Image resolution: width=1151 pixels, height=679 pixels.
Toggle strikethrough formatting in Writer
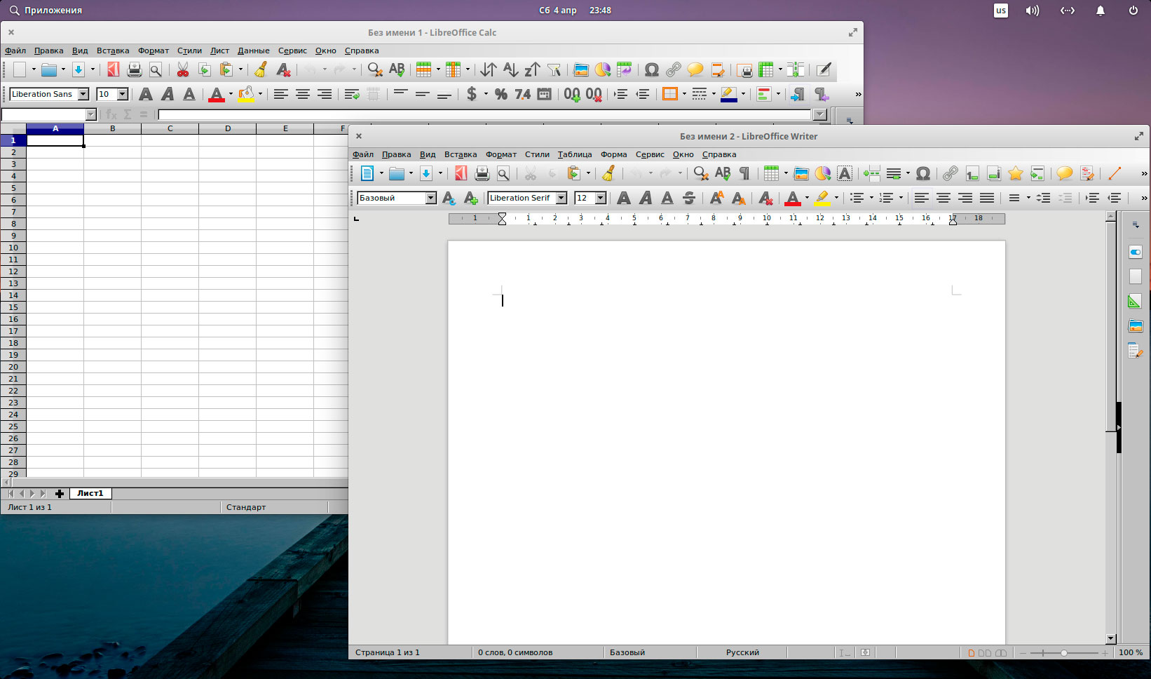point(689,198)
